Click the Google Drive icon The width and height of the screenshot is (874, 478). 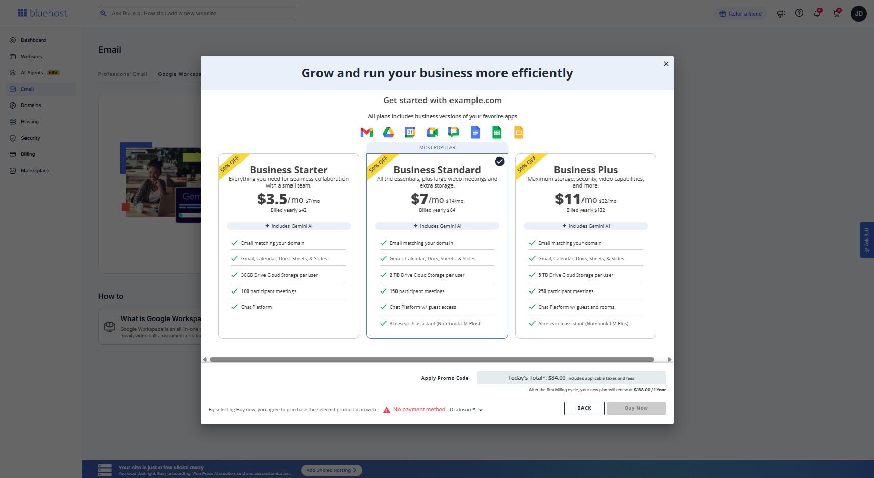[x=388, y=132]
